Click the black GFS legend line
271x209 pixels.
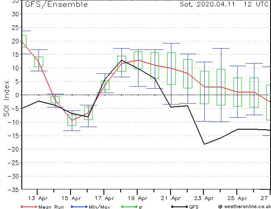[180, 206]
